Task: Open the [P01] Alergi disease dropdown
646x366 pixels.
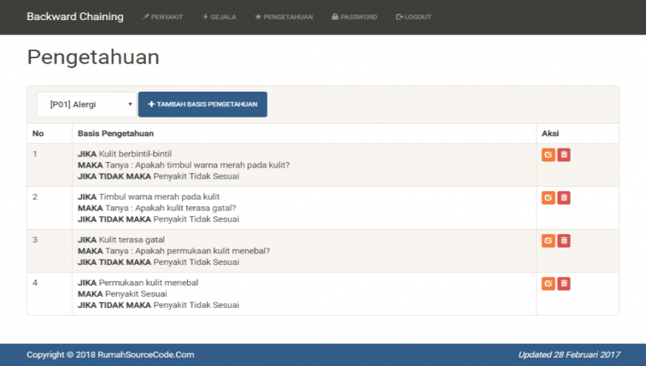Action: click(x=86, y=104)
